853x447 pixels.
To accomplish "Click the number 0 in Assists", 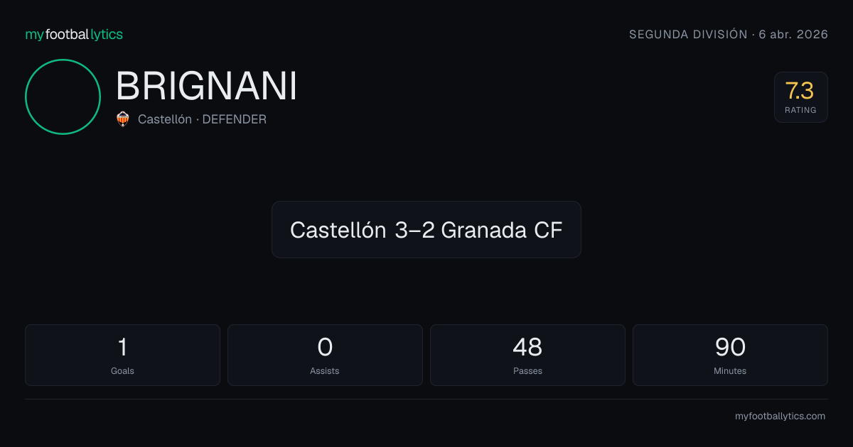I will coord(325,347).
